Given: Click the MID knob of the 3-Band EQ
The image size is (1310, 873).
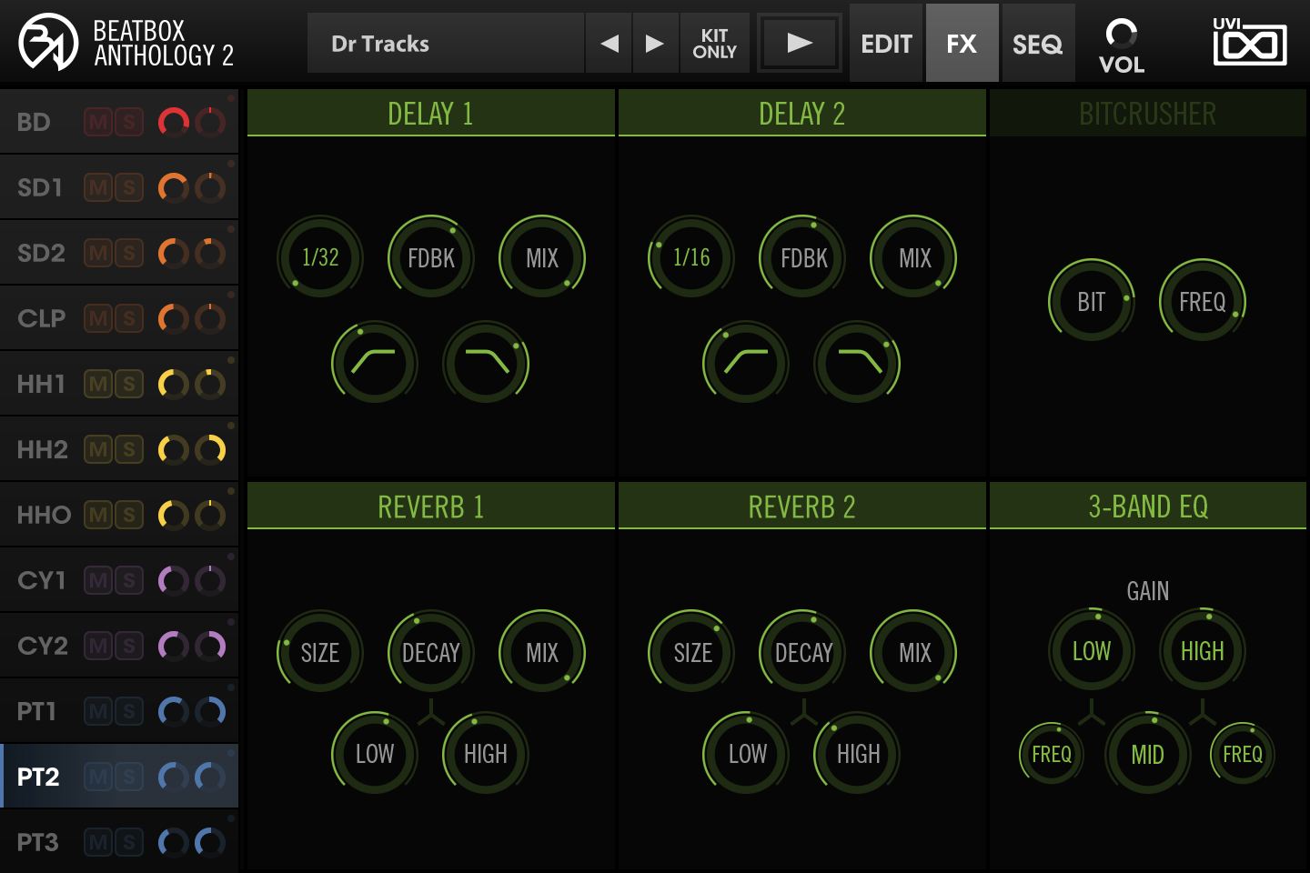Looking at the screenshot, I should pos(1148,754).
